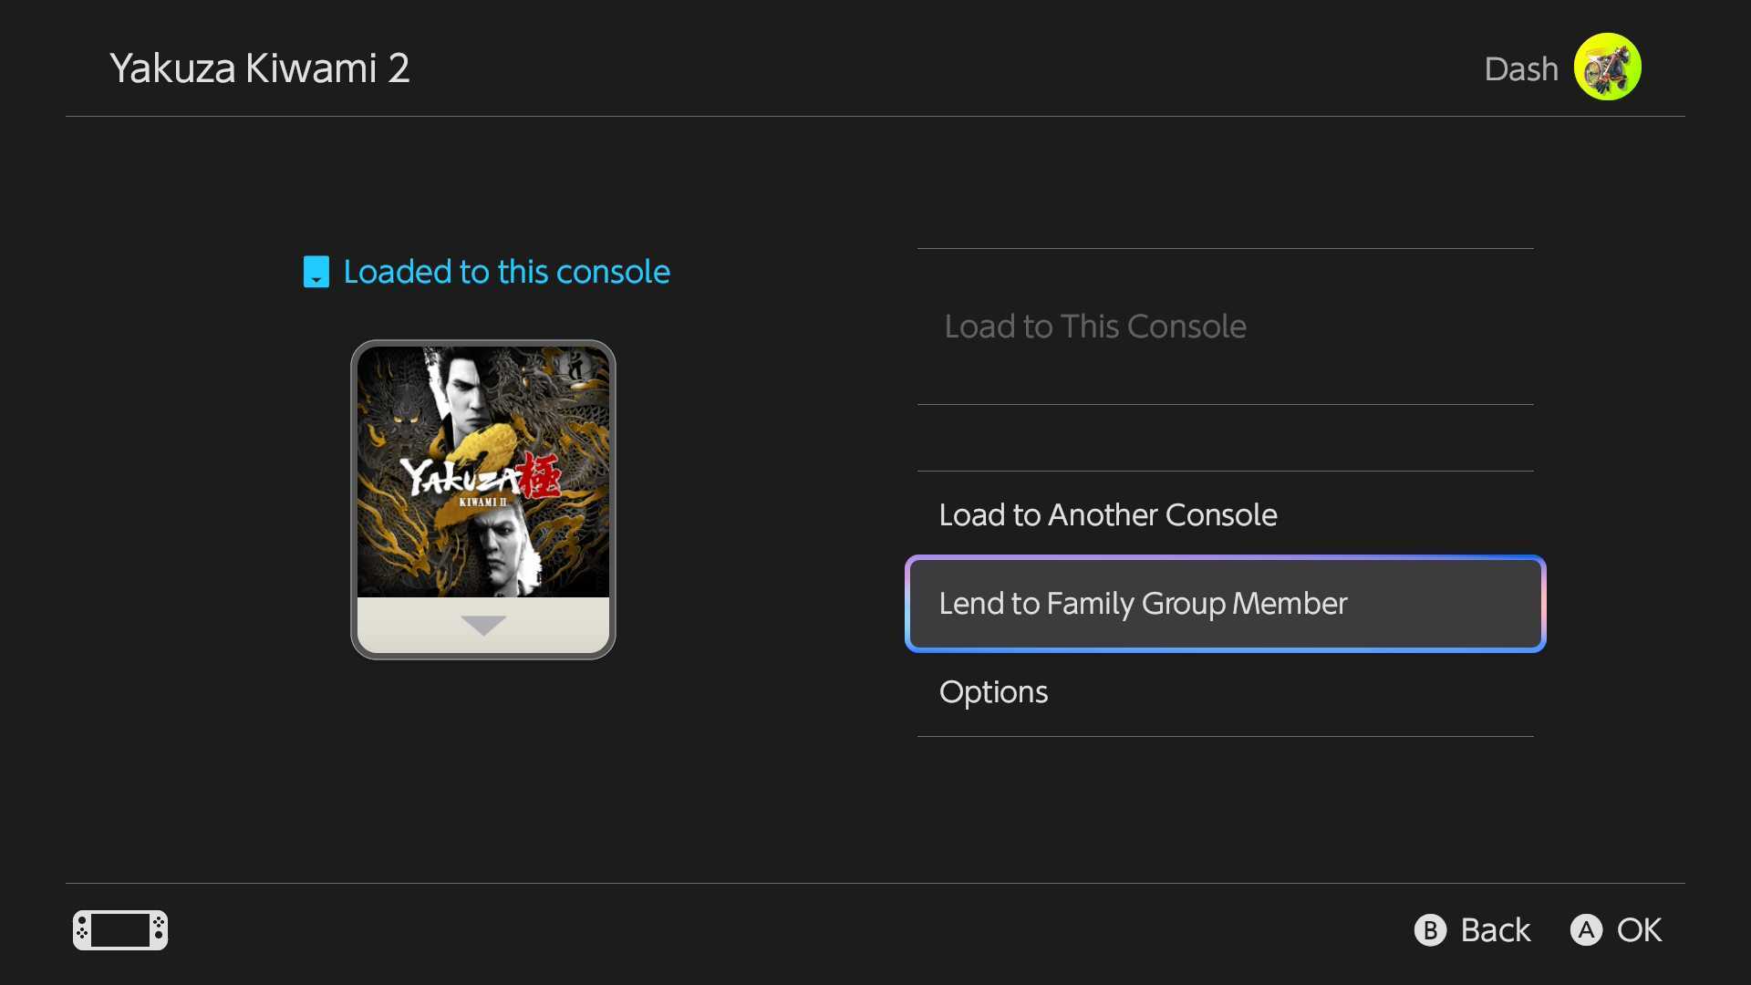Click the Yakuza Kiwami 2 title text
Image resolution: width=1751 pixels, height=985 pixels.
[x=260, y=67]
